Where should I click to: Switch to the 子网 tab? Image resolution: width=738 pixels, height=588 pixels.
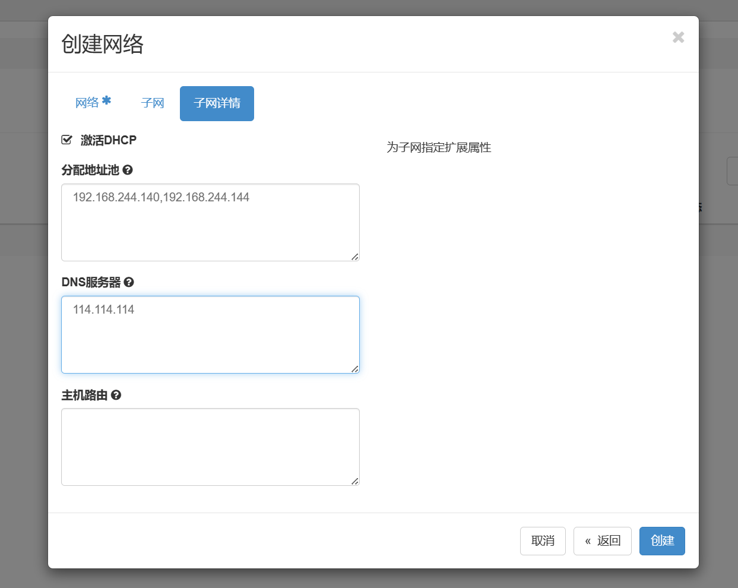click(x=153, y=103)
